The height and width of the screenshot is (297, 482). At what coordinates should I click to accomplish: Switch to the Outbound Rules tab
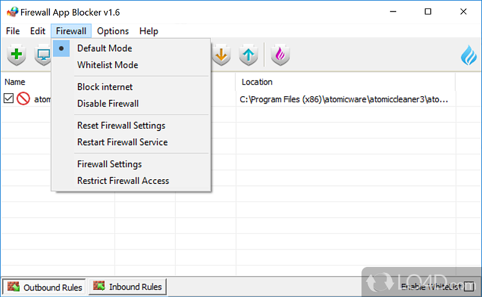pyautogui.click(x=45, y=287)
